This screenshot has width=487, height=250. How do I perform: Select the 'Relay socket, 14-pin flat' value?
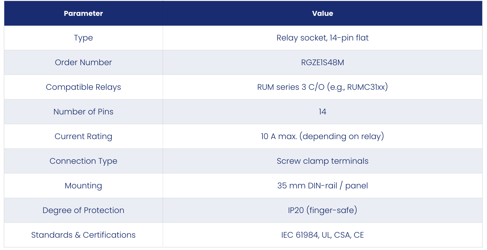click(x=323, y=38)
